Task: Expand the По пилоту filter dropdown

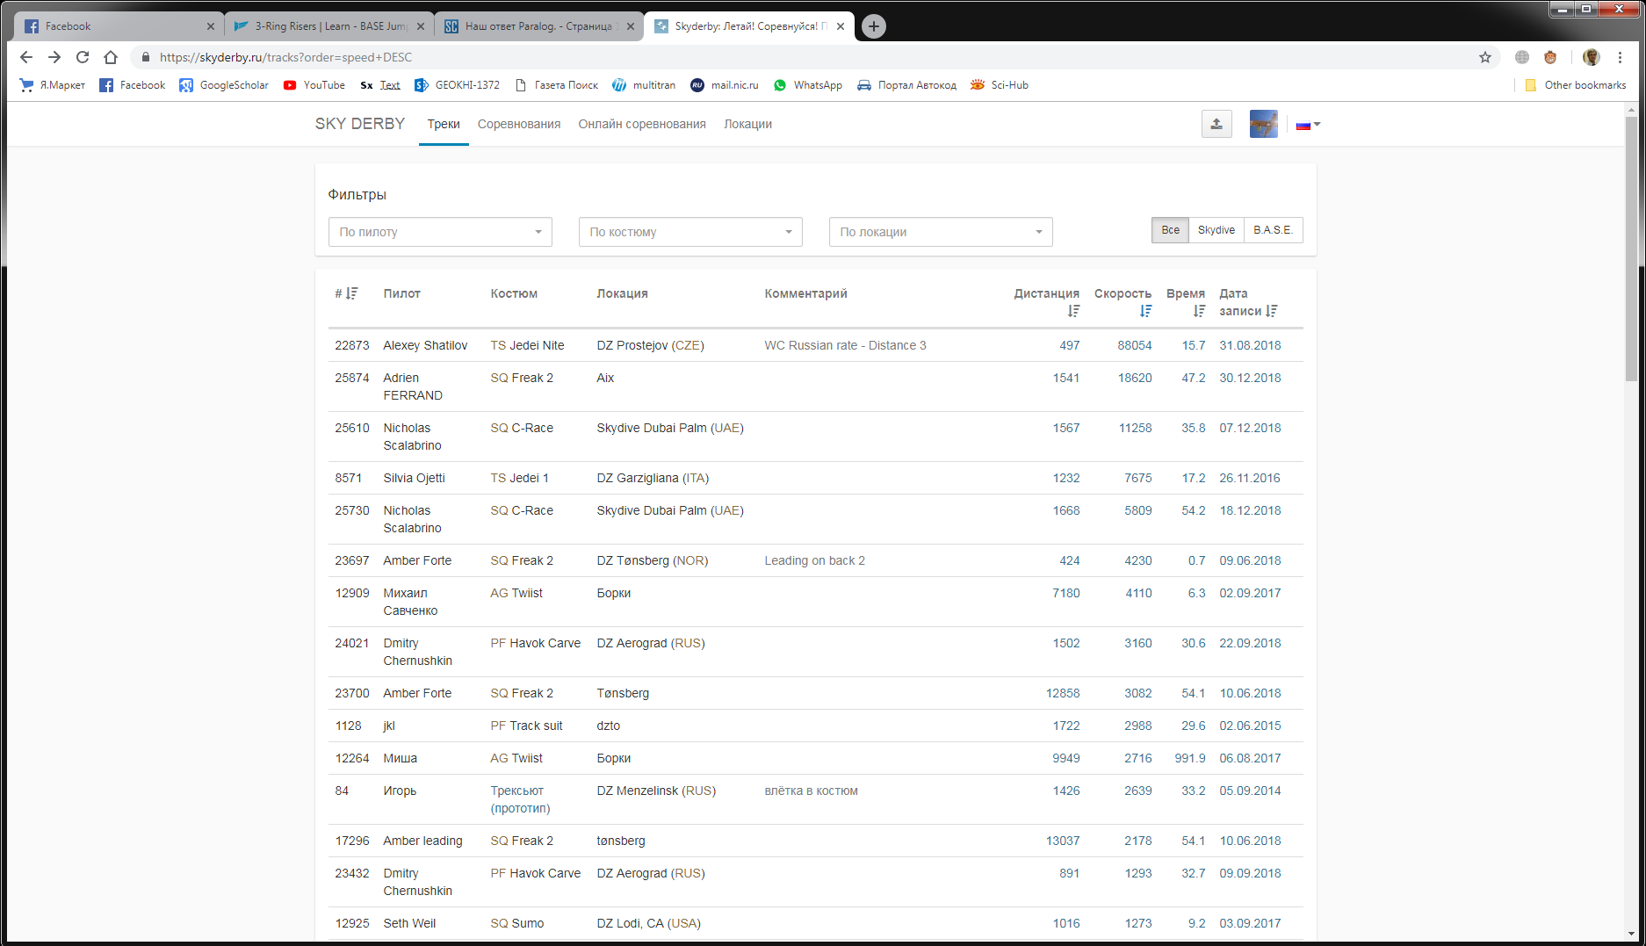Action: pos(440,232)
